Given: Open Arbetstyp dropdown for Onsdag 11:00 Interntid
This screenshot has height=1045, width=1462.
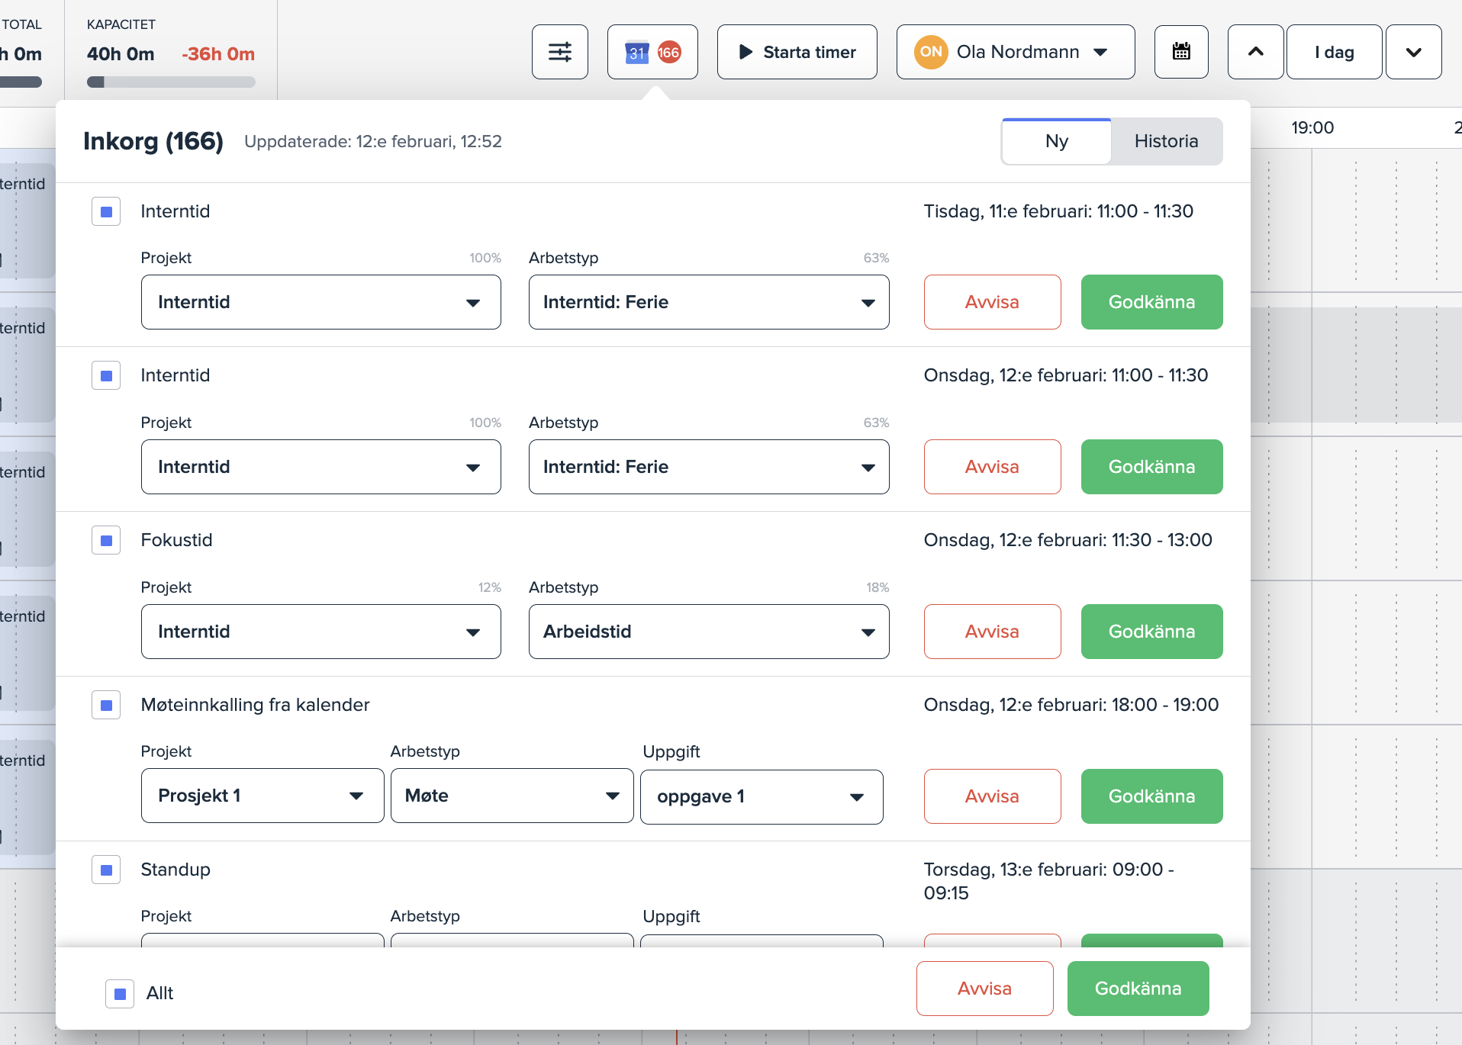Looking at the screenshot, I should 709,467.
